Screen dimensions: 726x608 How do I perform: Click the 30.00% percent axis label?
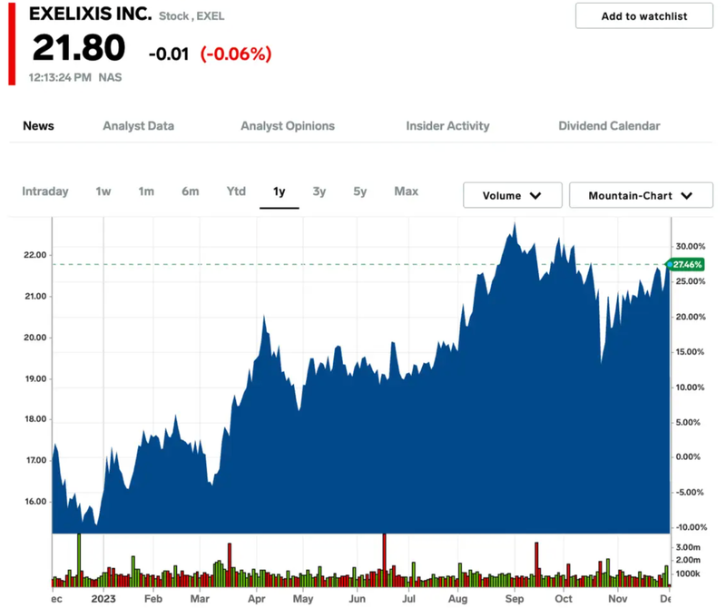click(691, 246)
